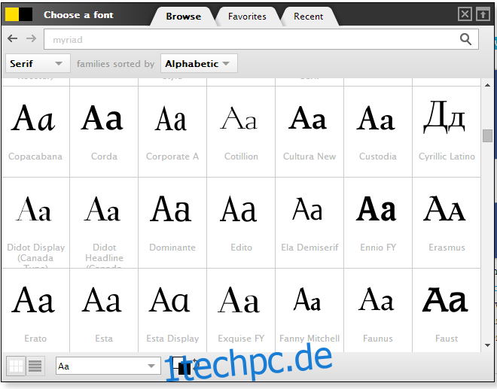497x389 pixels.
Task: Select the Ela Demiserif font sample
Action: (309, 223)
